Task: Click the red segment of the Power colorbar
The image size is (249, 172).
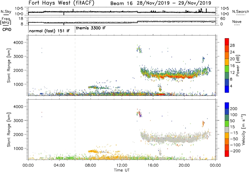Action: click(227, 42)
